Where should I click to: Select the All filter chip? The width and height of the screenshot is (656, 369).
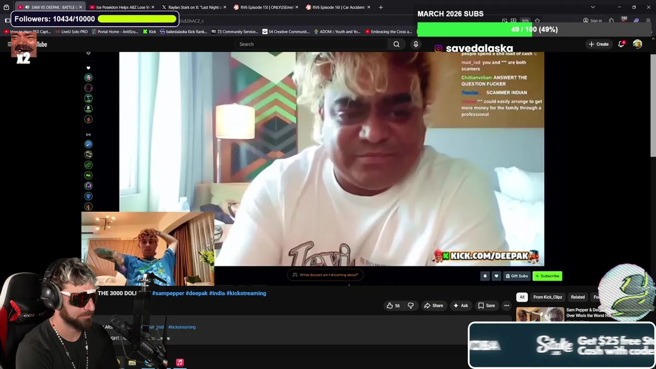(x=522, y=297)
